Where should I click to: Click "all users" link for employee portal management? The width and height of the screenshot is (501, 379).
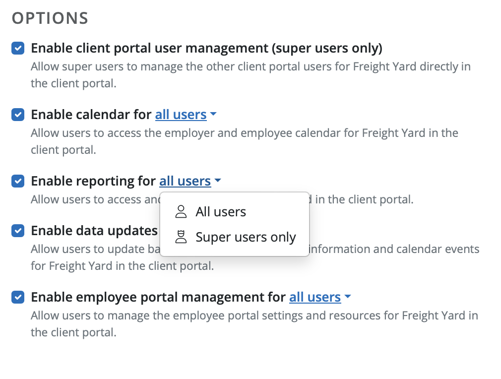pos(315,297)
